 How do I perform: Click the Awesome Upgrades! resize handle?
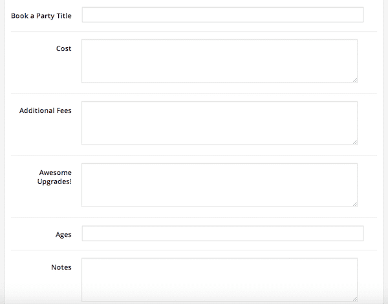coord(355,204)
